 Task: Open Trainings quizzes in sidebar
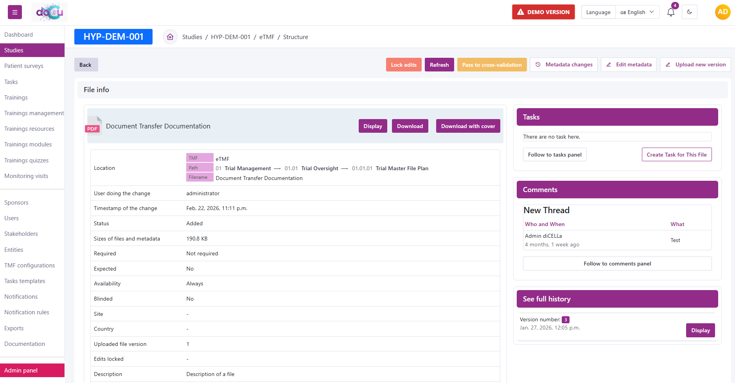click(x=32, y=160)
